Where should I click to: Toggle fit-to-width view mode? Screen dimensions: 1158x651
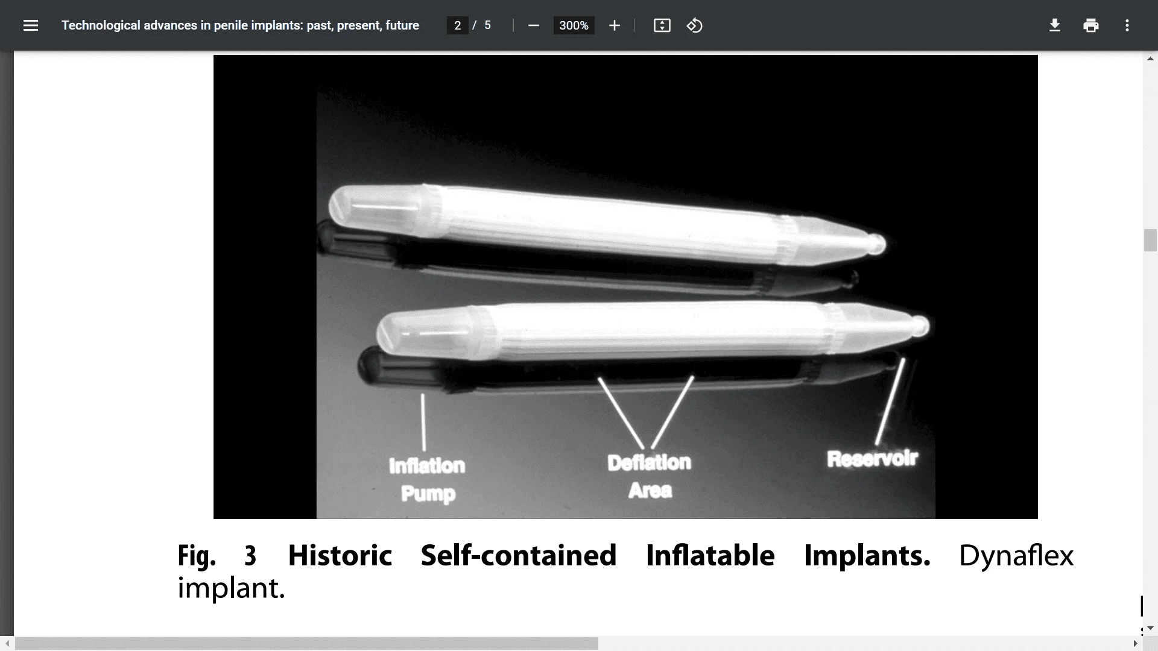(x=662, y=25)
